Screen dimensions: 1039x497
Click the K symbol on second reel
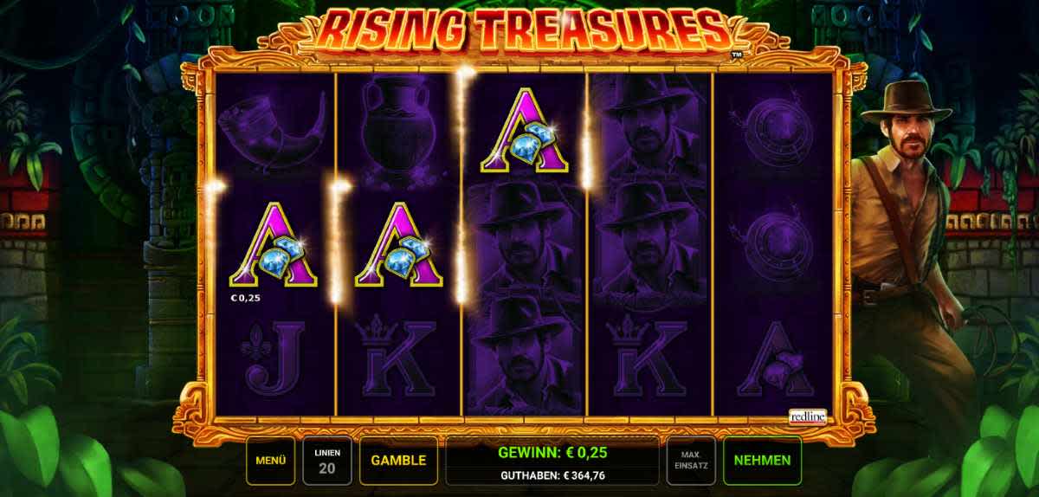click(x=398, y=356)
